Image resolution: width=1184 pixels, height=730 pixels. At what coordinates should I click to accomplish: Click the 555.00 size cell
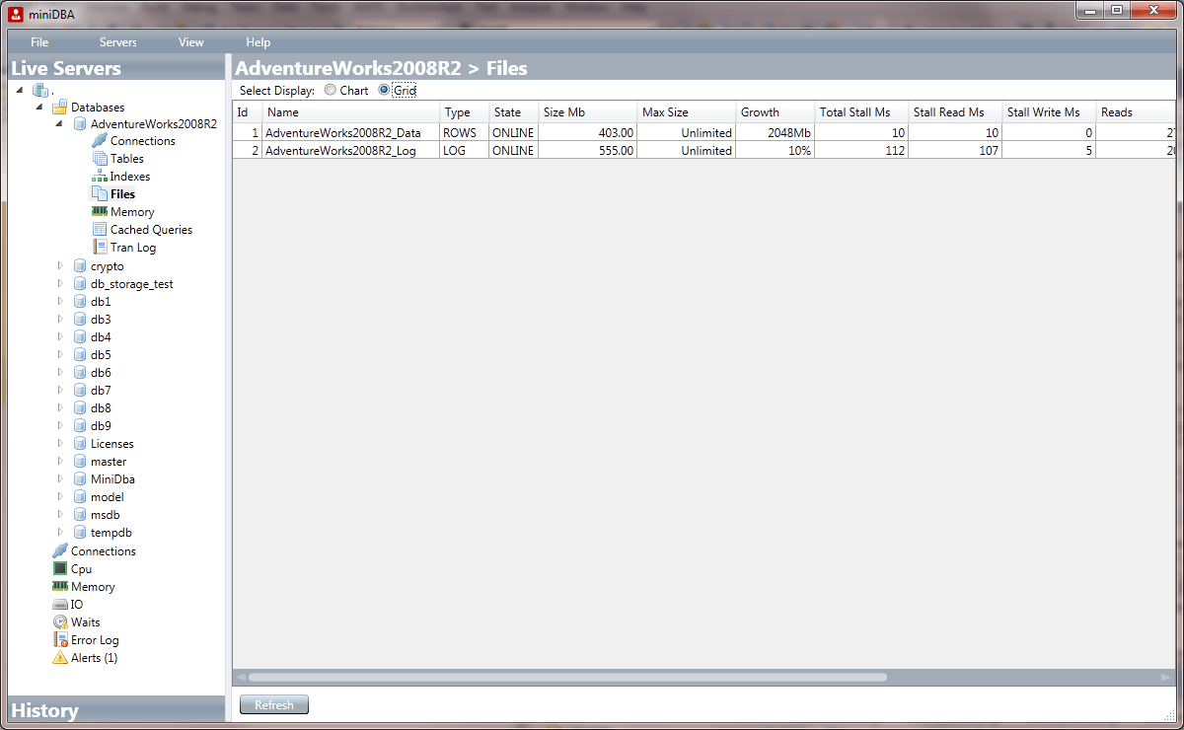[588, 151]
